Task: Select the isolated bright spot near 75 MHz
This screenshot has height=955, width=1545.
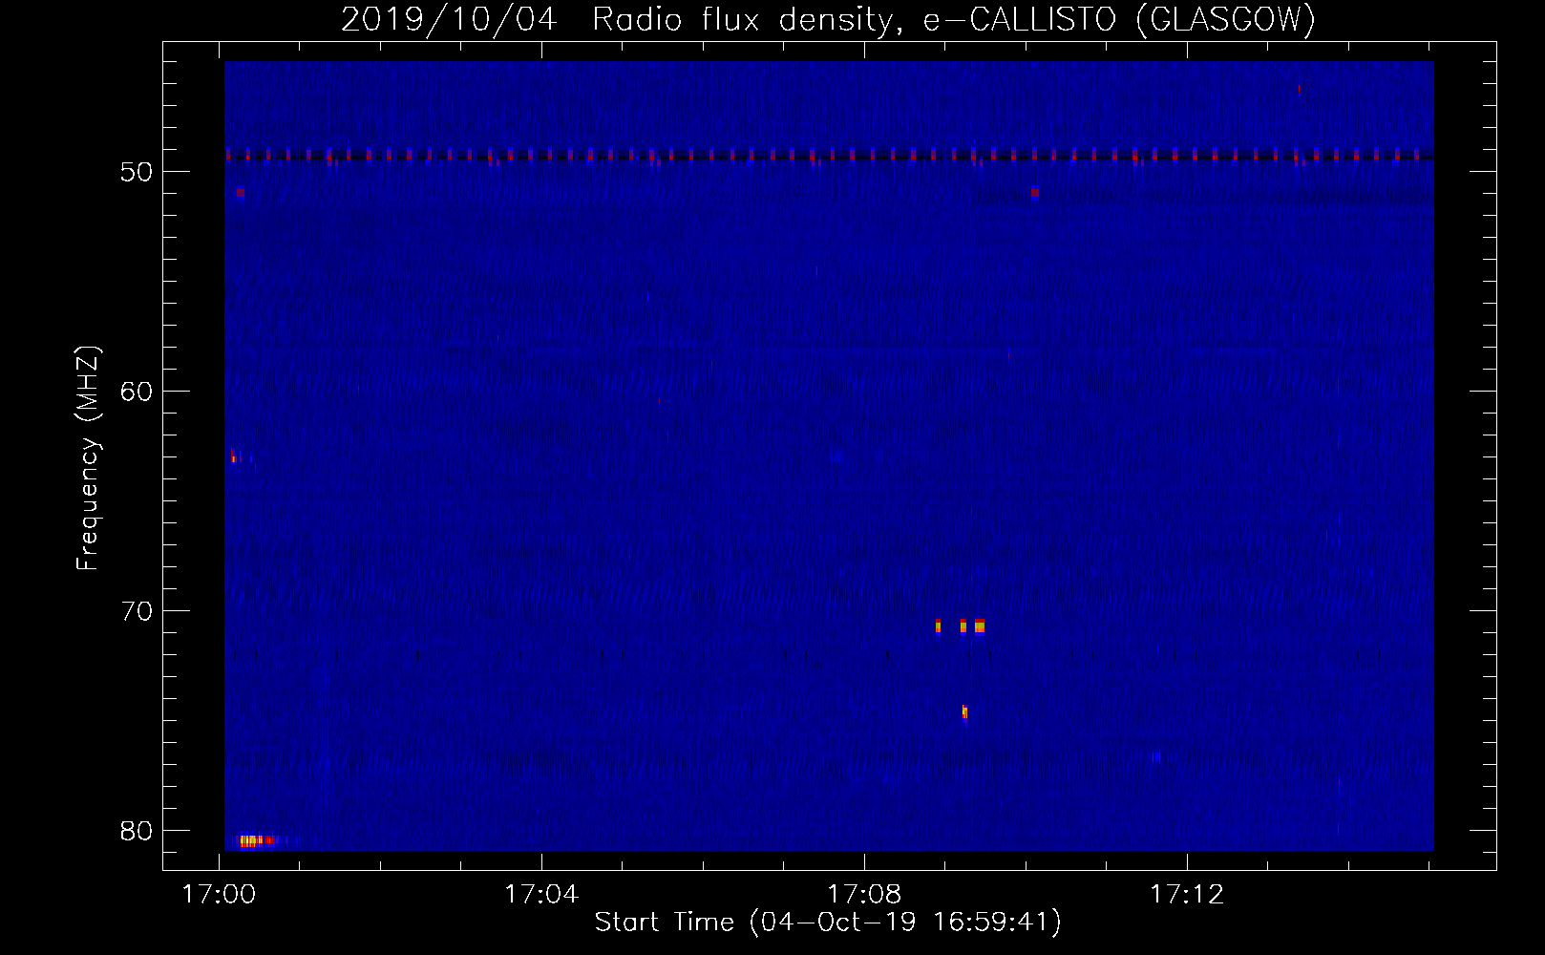Action: click(x=964, y=711)
